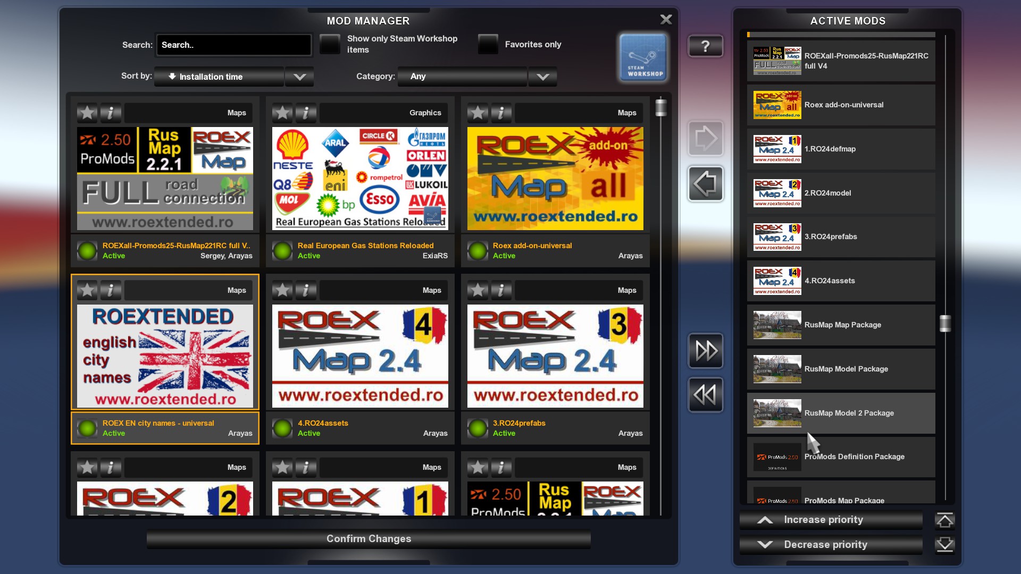Star the ProMods RusMap mod in bottom row
The image size is (1021, 574).
[x=478, y=468]
